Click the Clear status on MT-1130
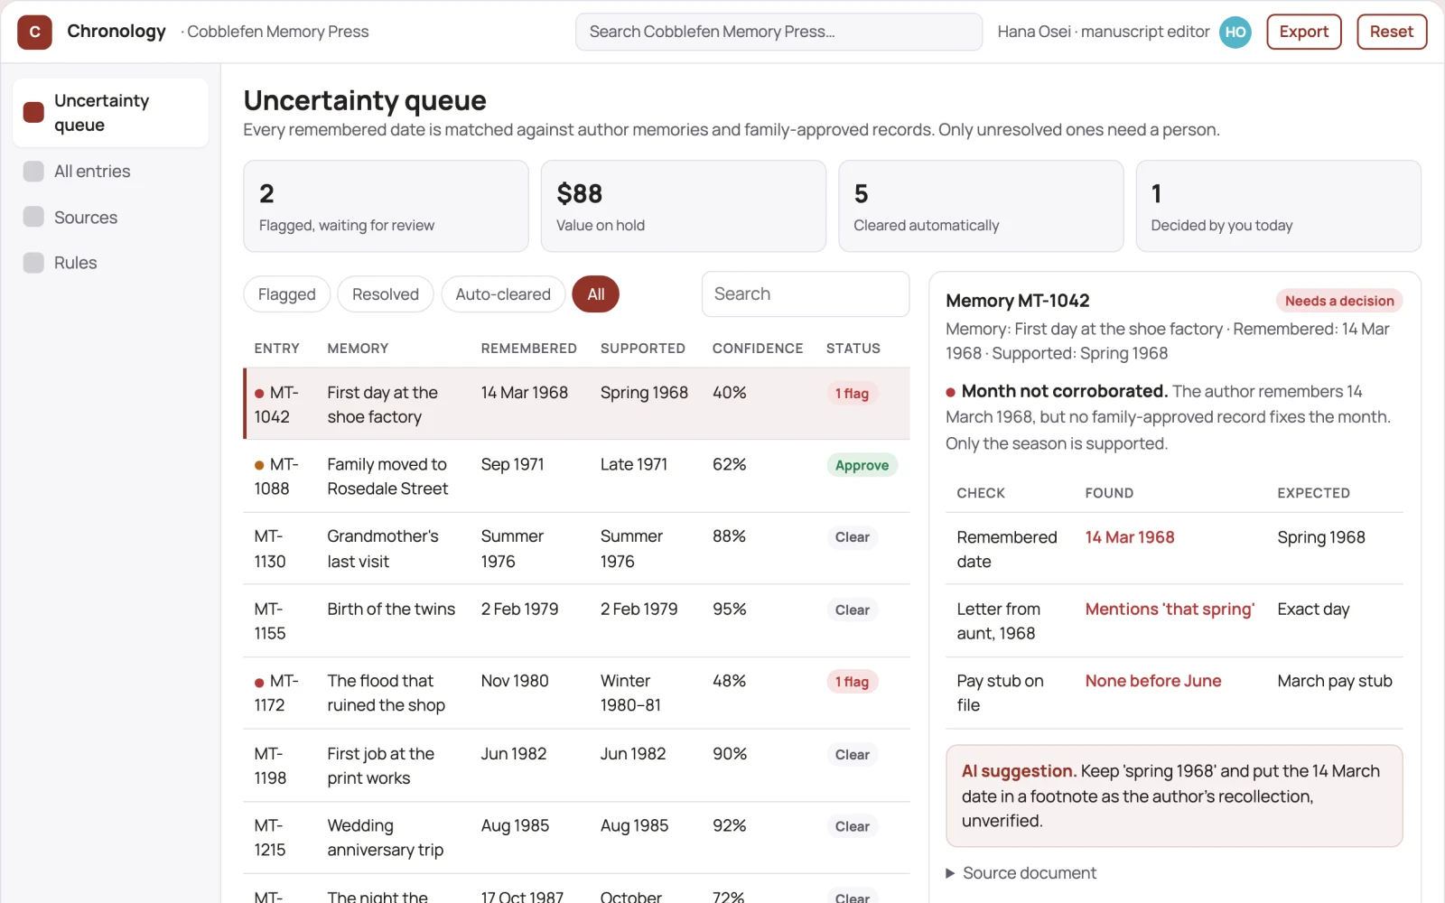 (852, 537)
